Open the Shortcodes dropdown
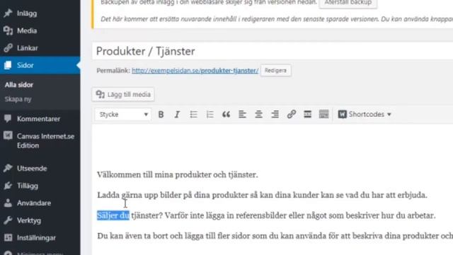Viewport: 453px width, 255px height. click(x=365, y=115)
